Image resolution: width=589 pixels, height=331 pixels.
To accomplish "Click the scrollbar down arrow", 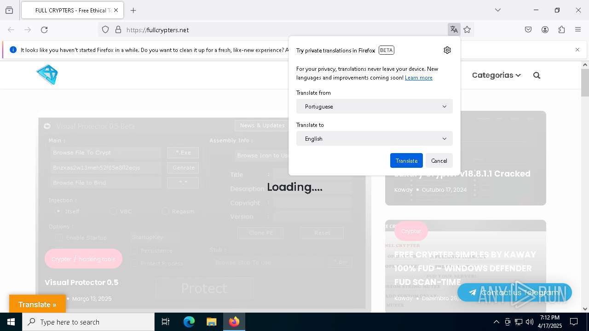I will [x=585, y=309].
